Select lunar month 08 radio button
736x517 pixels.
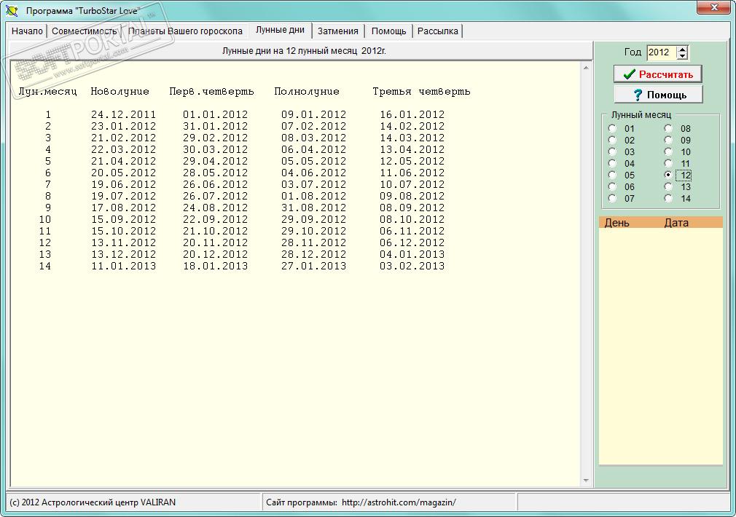point(668,128)
